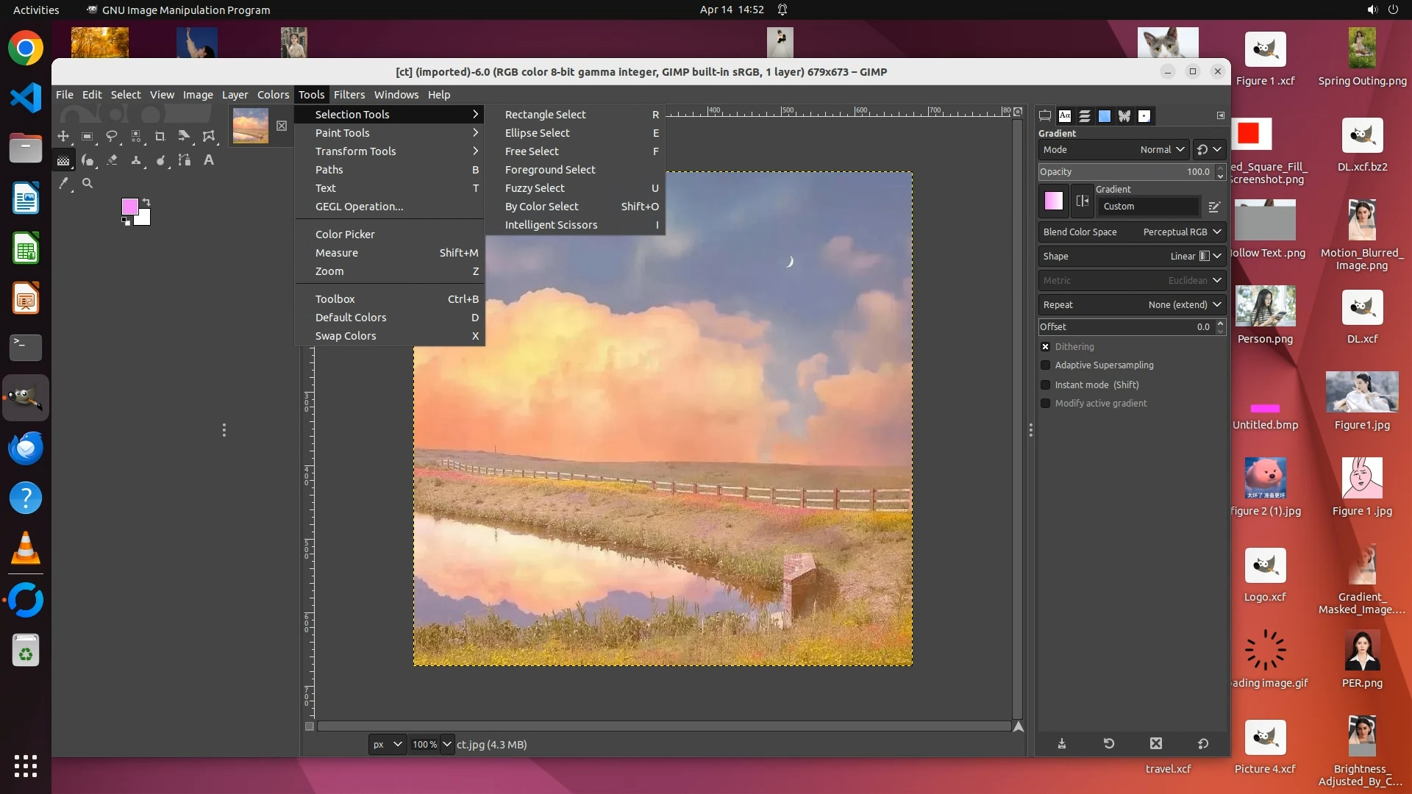Open GIMP from the Ubuntu dock
The height and width of the screenshot is (794, 1412).
coord(26,398)
